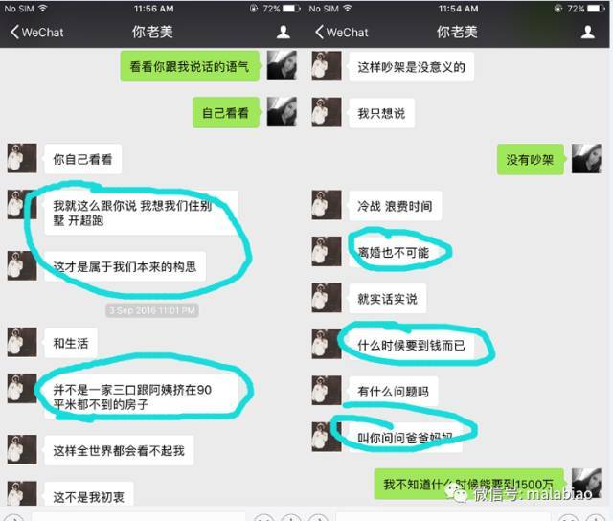Viewport: 613px width, 521px height.
Task: Select the message 这样全世界都会看不起我
Action: [119, 450]
